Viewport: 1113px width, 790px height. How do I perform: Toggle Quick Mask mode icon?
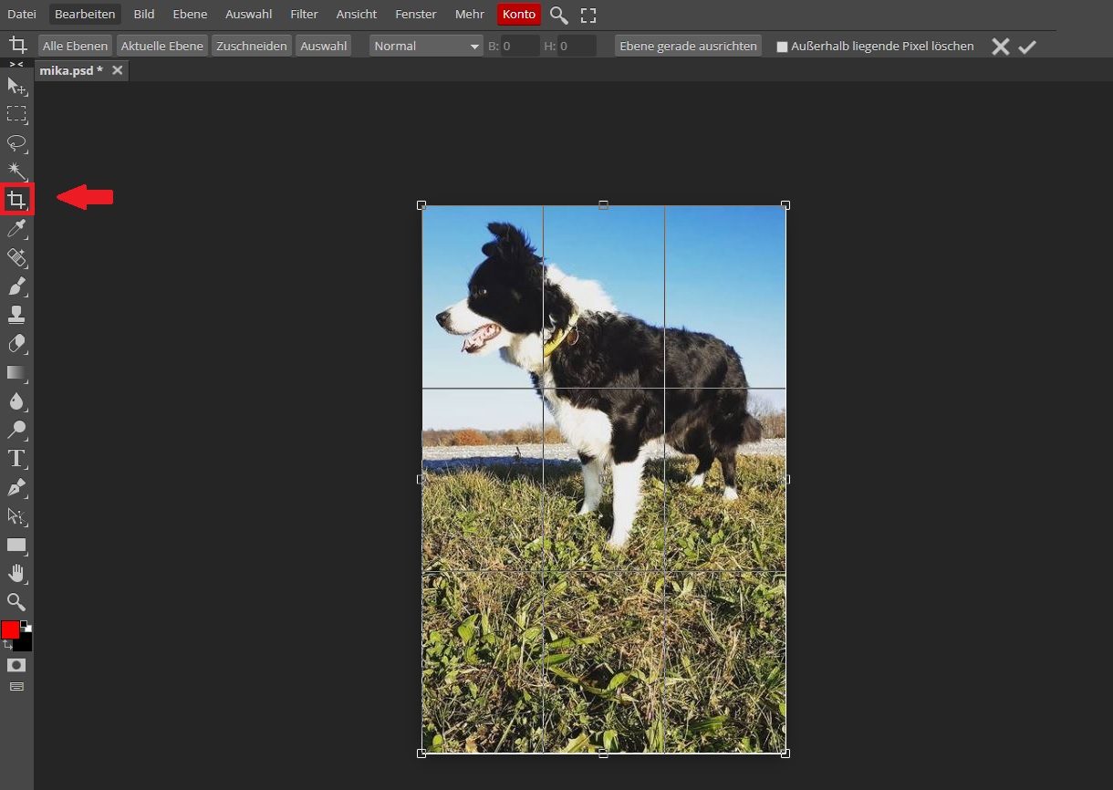tap(16, 665)
